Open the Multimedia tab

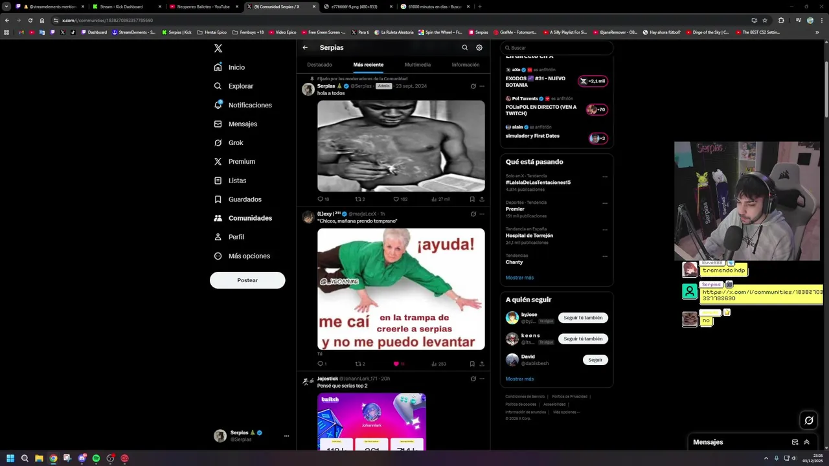(417, 65)
